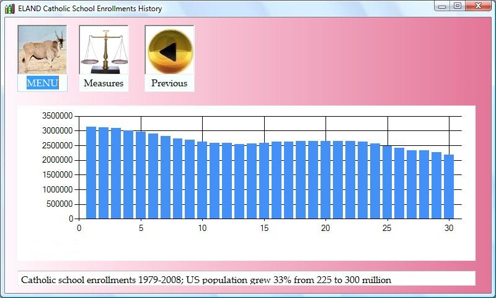Click the last bar at x-value 30
496x298 pixels.
449,186
